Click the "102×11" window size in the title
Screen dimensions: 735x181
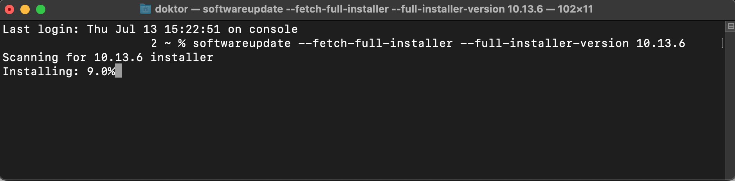[575, 9]
